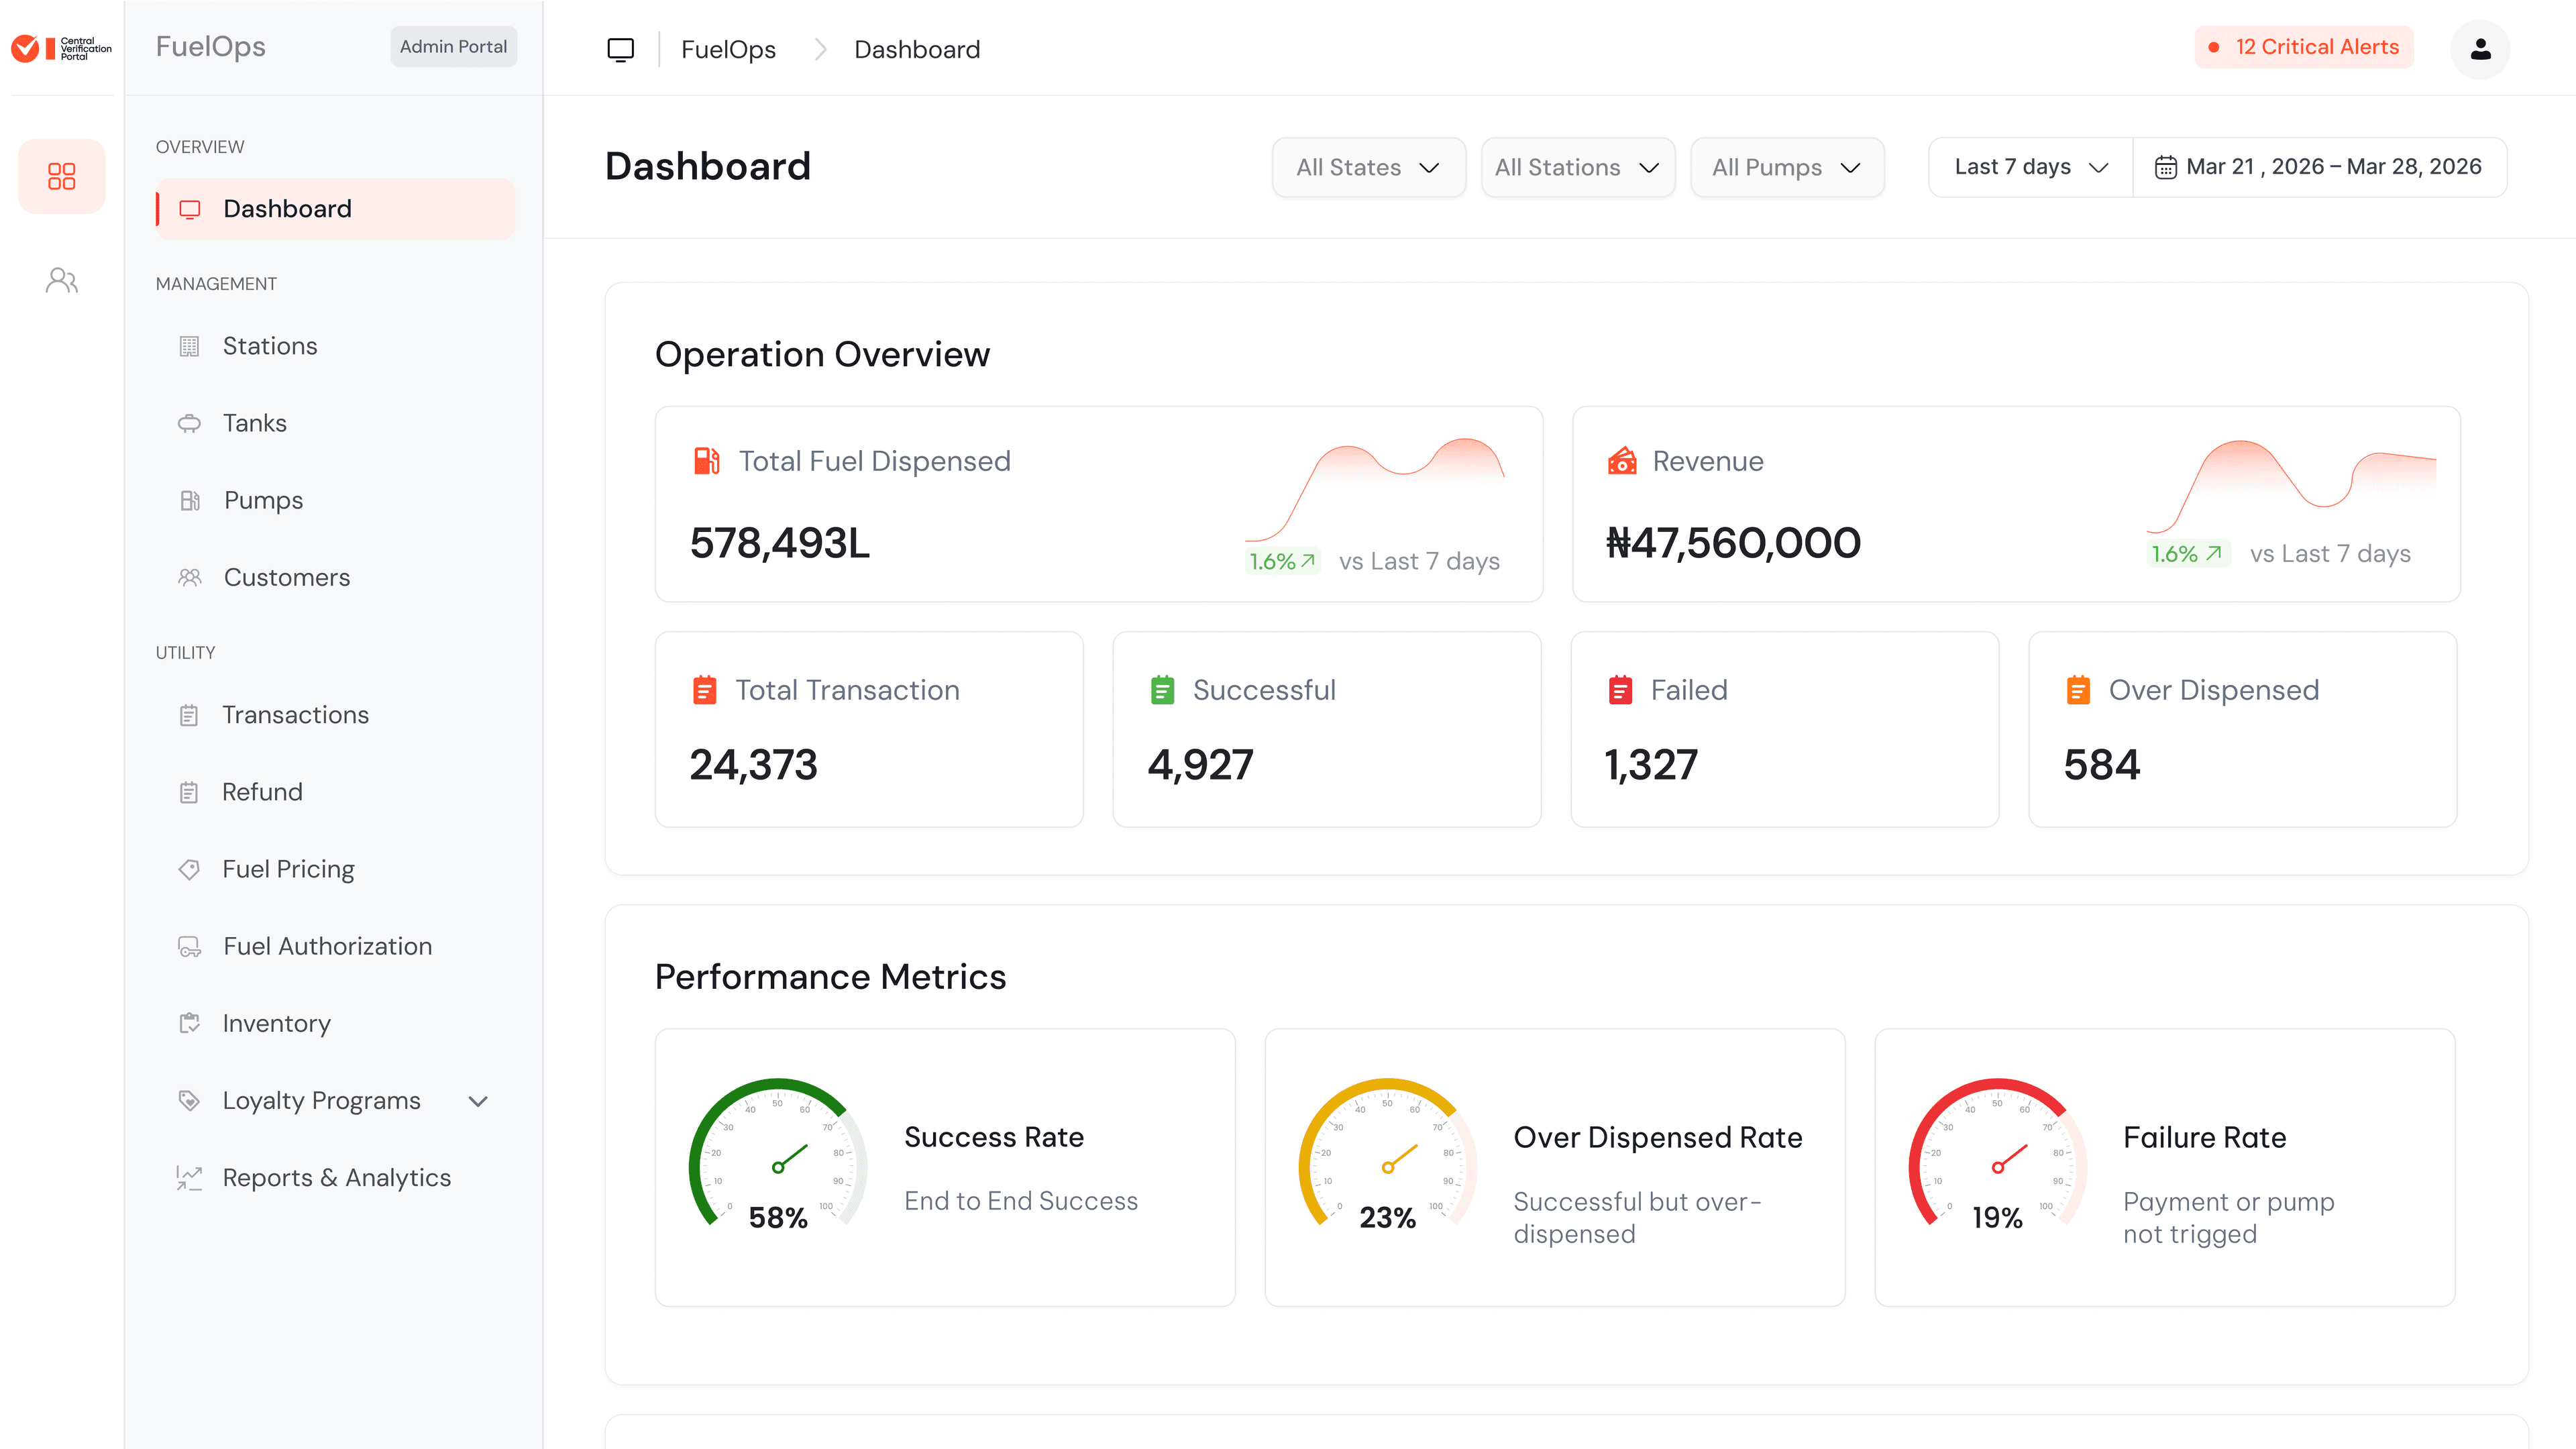The width and height of the screenshot is (2576, 1449).
Task: Click 1.6% badge on Total Fuel Dispensed
Action: [1283, 561]
